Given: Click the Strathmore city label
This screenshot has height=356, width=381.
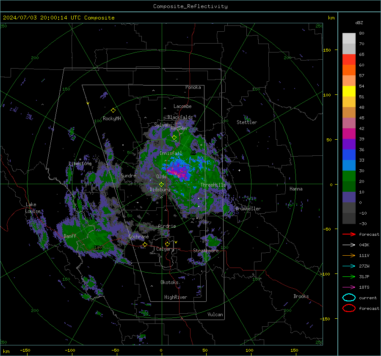Looking at the screenshot, I should coord(206,251).
